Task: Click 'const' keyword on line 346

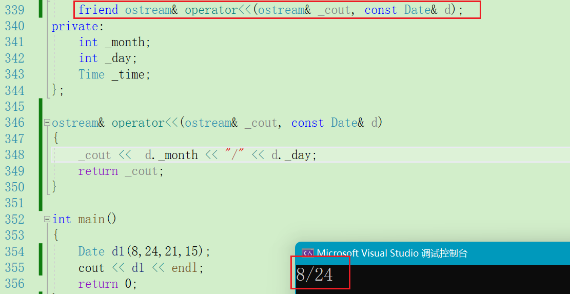Action: coord(307,123)
